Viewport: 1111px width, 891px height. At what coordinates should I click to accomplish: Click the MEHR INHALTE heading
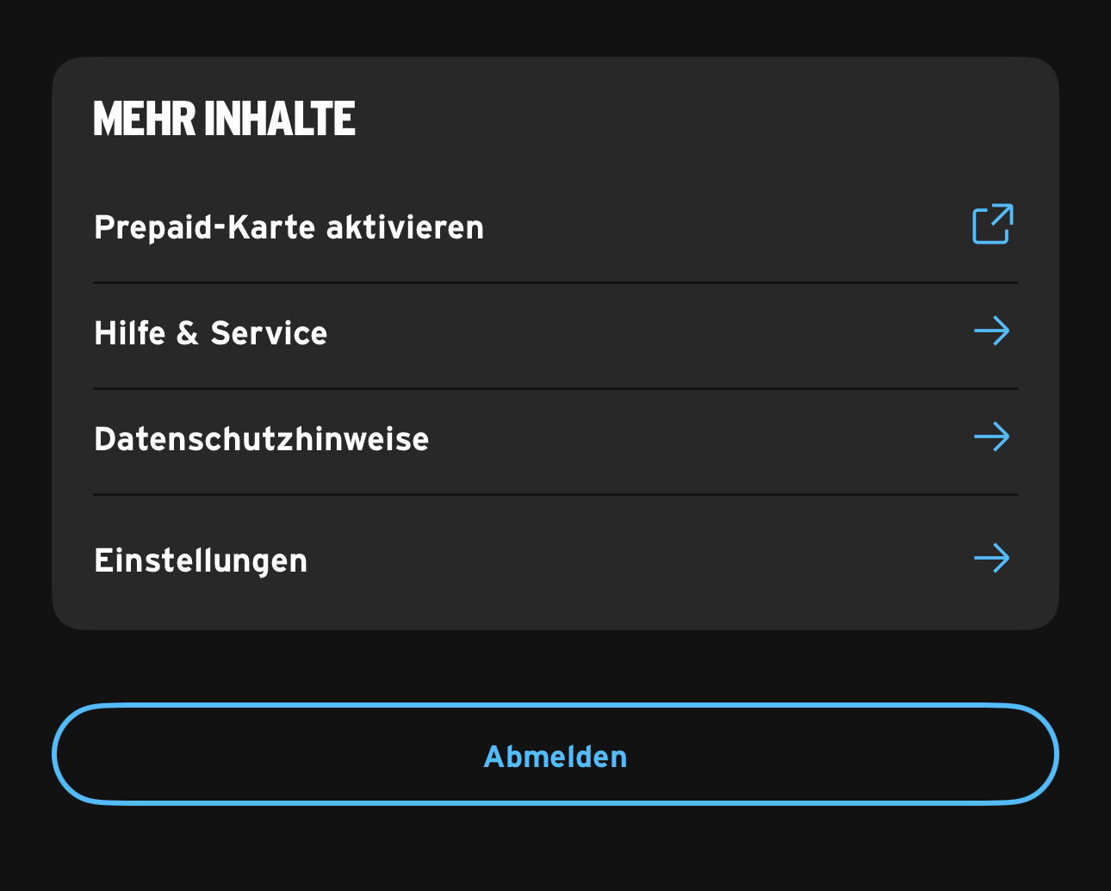pos(224,119)
